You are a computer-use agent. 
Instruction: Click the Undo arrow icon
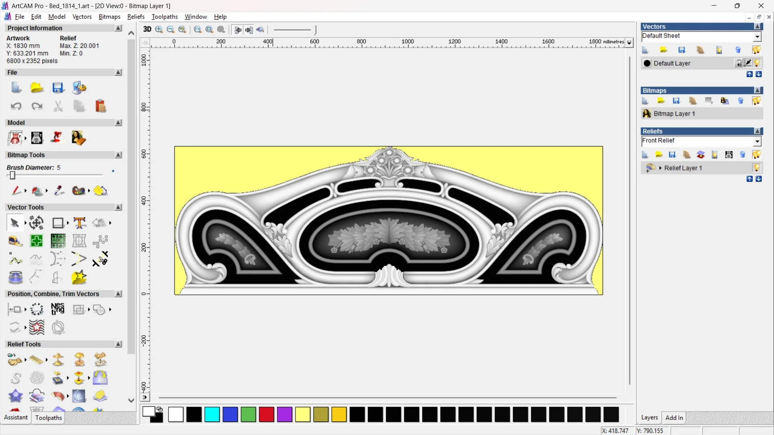[x=16, y=106]
